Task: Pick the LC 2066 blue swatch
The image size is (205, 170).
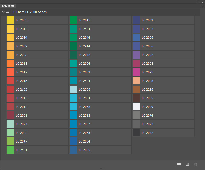Action: point(136,37)
